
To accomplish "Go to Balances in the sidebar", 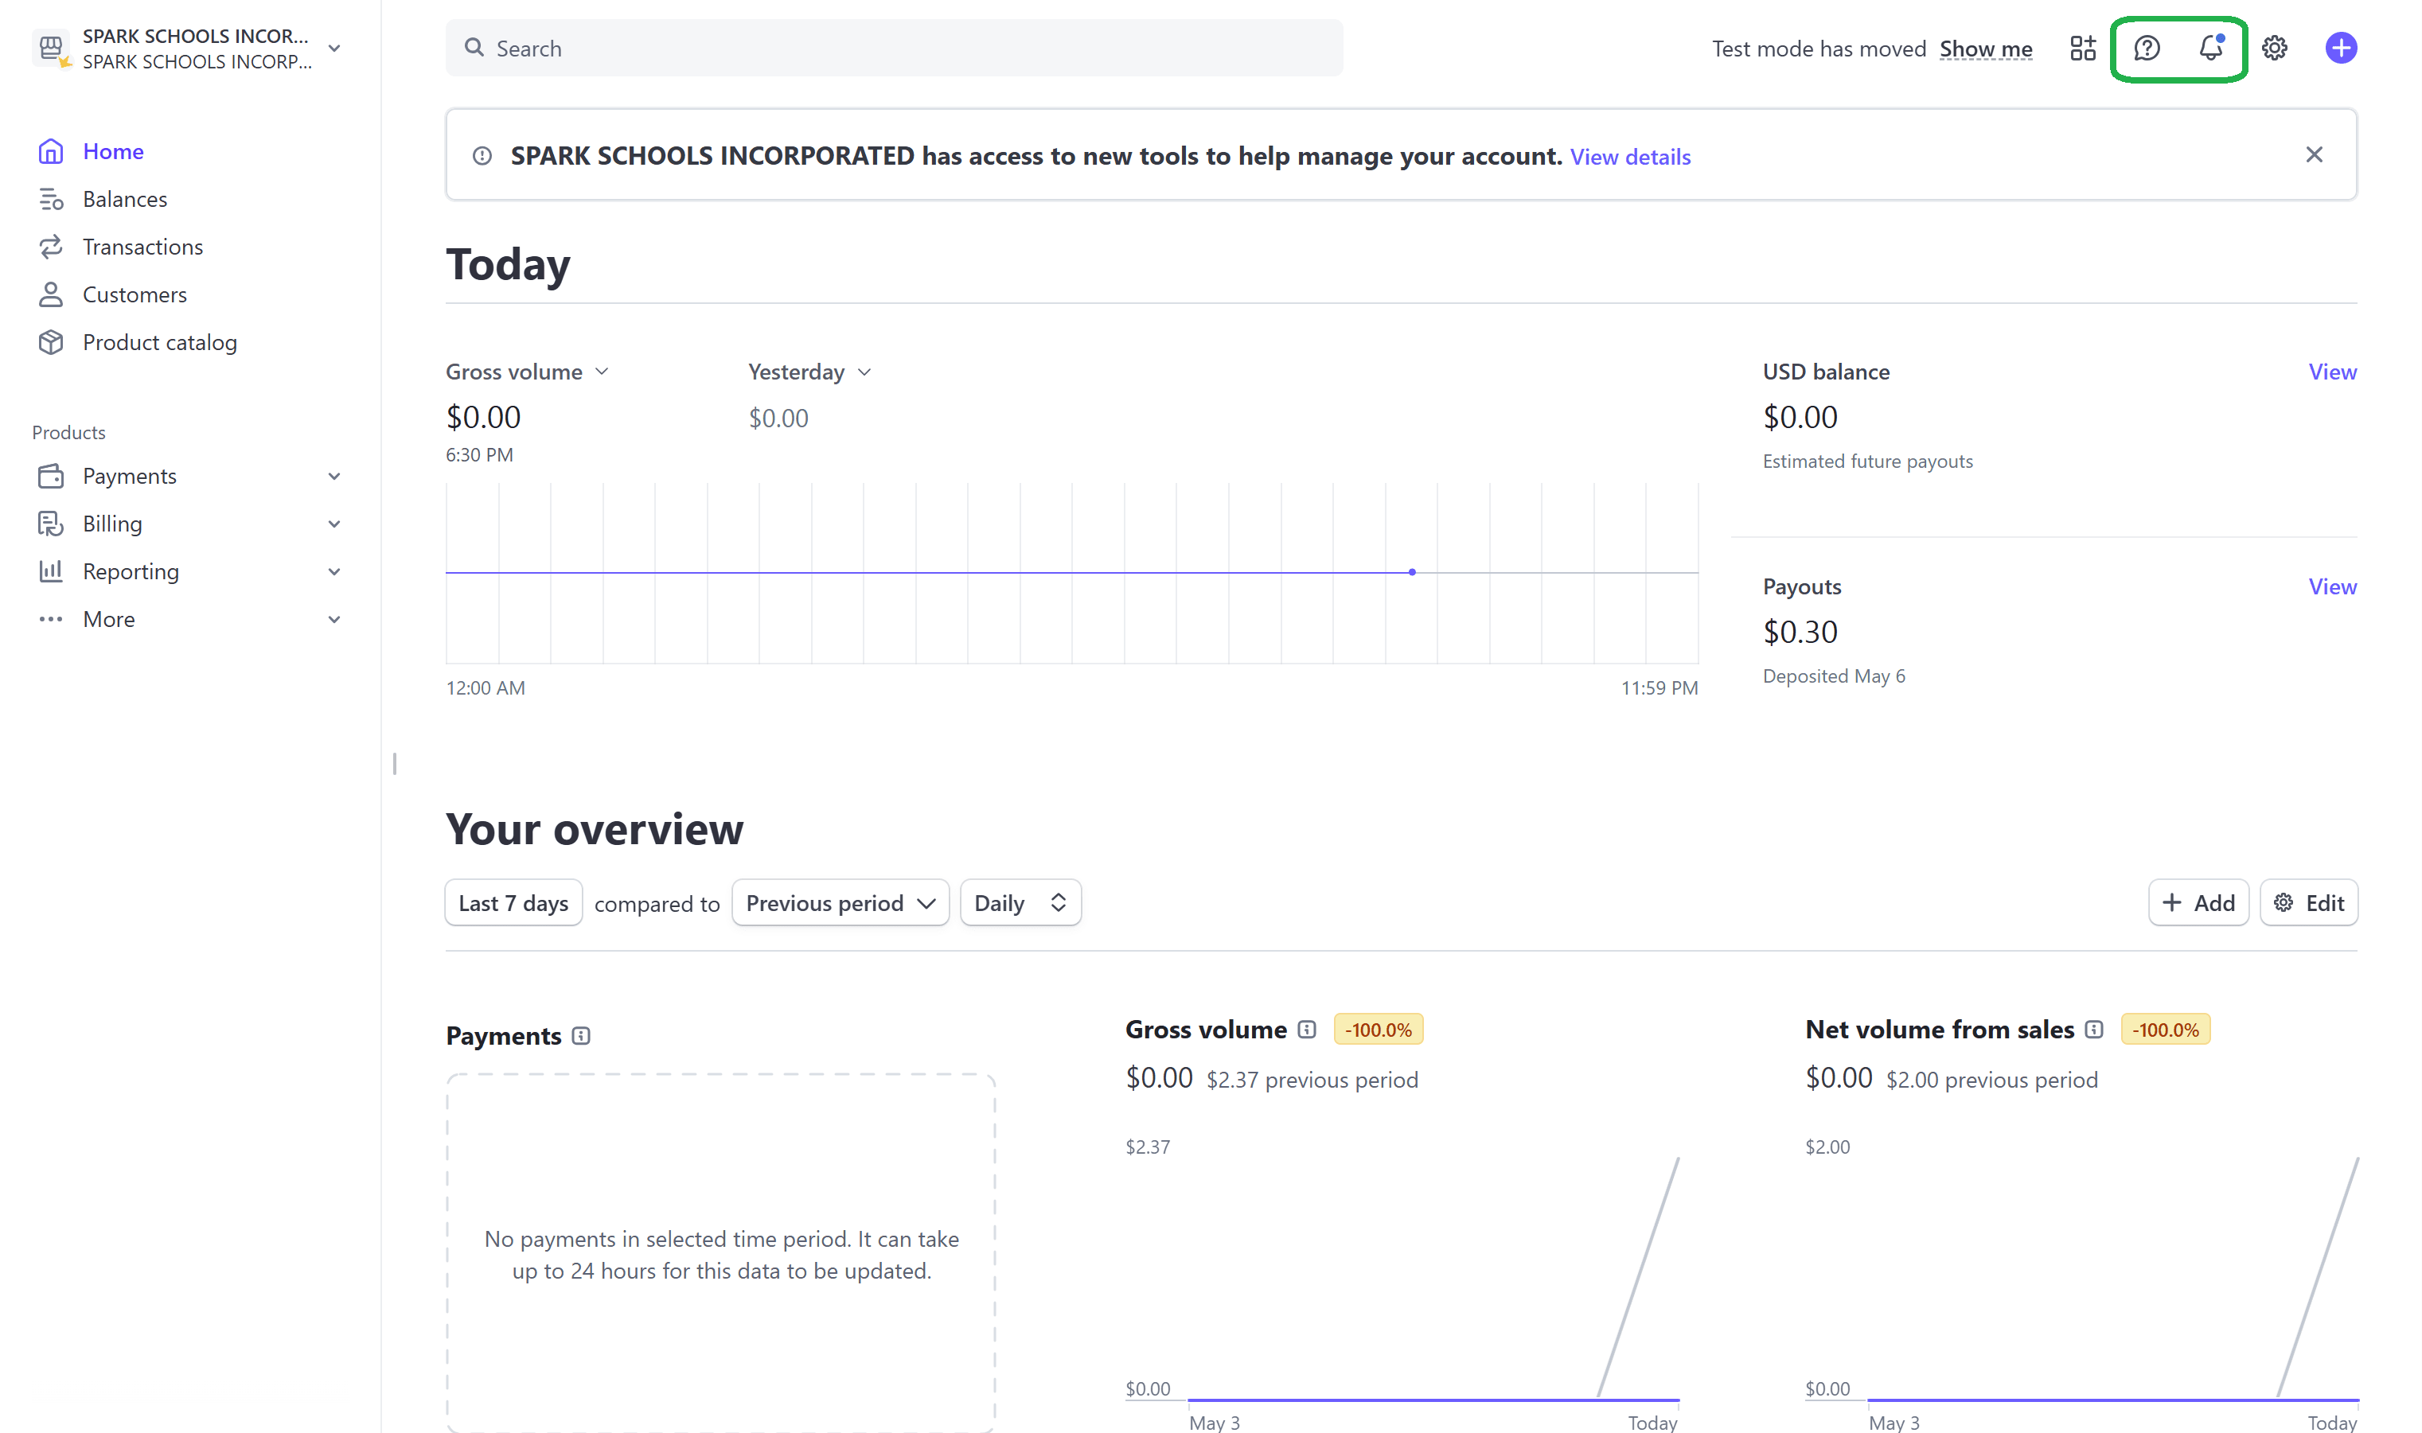I will [x=125, y=199].
